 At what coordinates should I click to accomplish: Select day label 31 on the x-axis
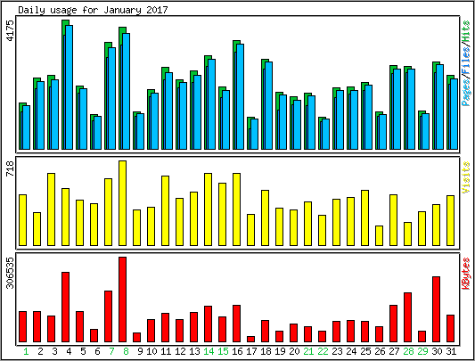tap(451, 351)
